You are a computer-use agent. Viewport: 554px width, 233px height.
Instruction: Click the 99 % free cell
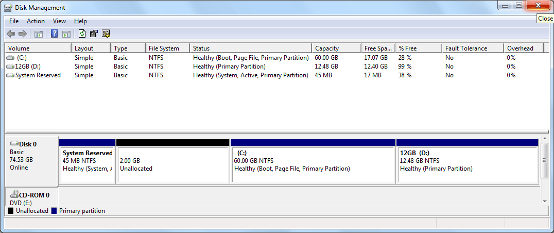(405, 66)
